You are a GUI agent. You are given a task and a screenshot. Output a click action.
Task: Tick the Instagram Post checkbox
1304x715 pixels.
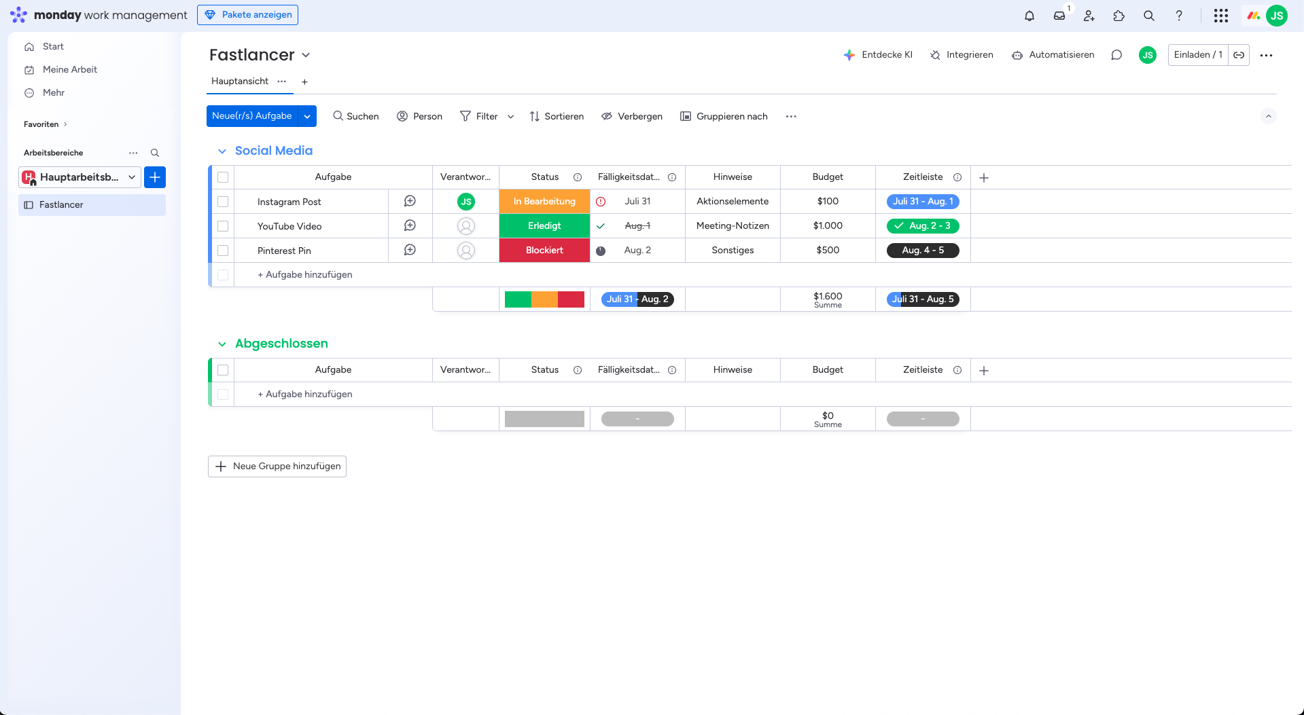(223, 202)
